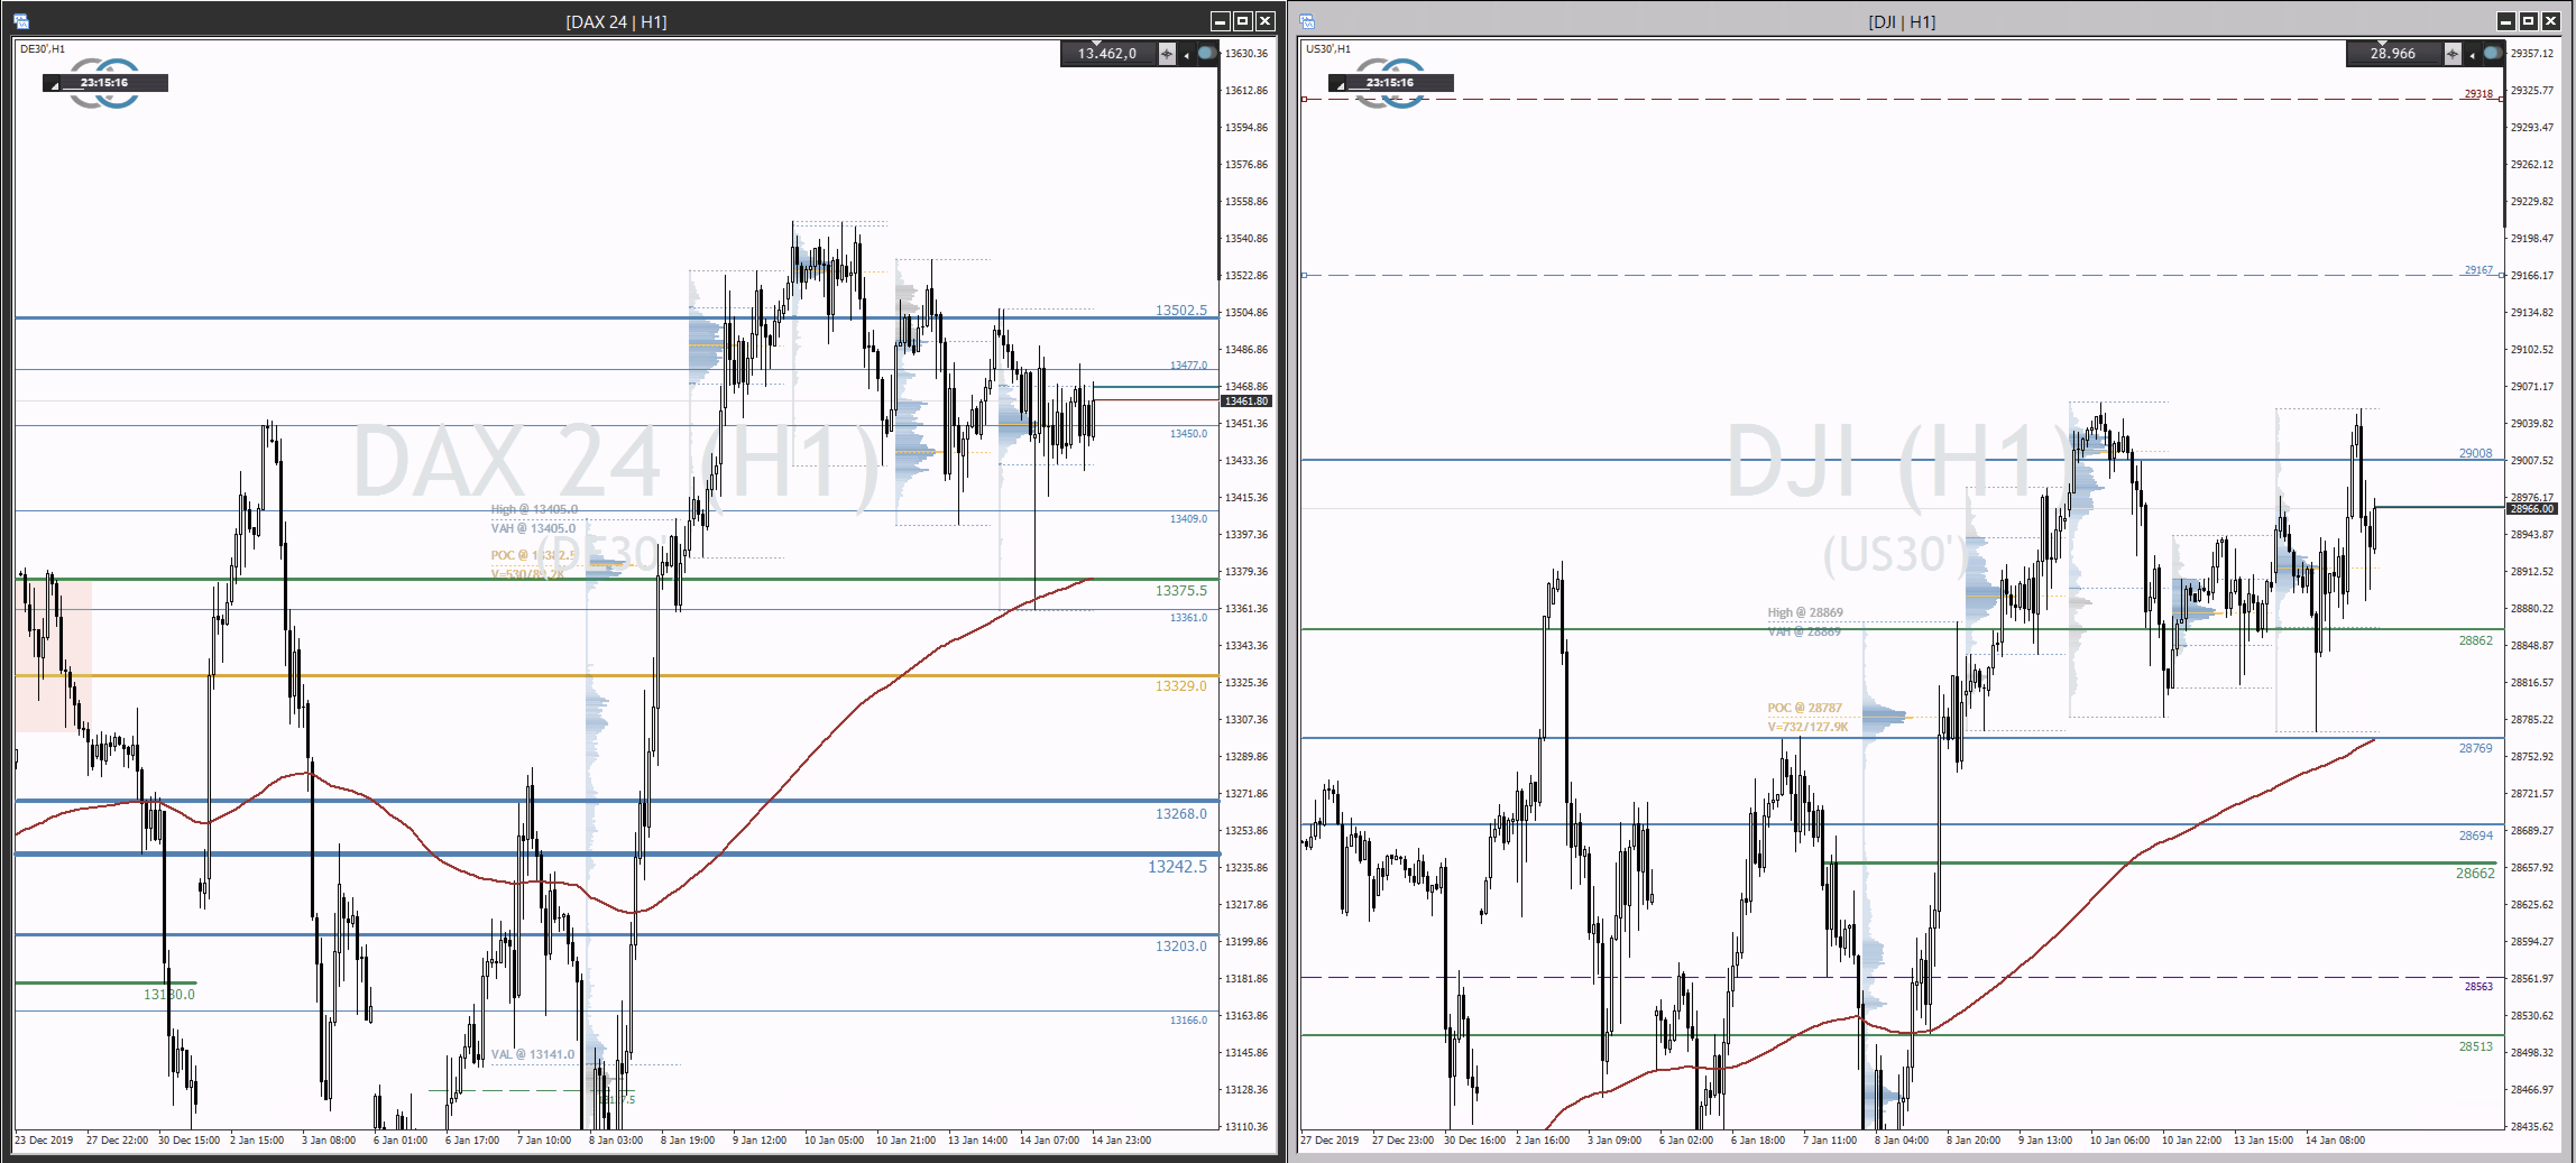Toggle the blue switch in DJI price panel
This screenshot has height=1163, width=2576.
click(x=2492, y=53)
